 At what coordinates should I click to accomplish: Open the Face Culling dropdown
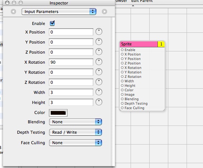(x=75, y=143)
